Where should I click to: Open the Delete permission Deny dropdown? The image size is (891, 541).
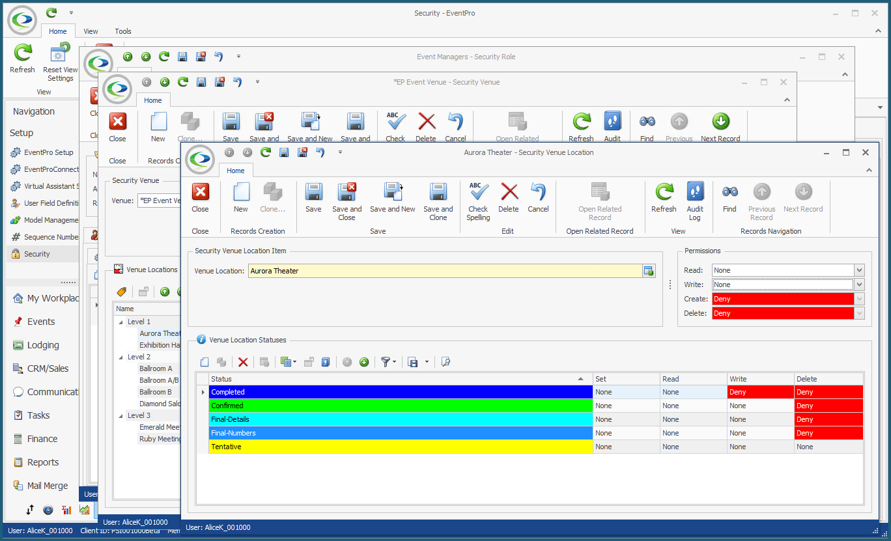(x=860, y=313)
